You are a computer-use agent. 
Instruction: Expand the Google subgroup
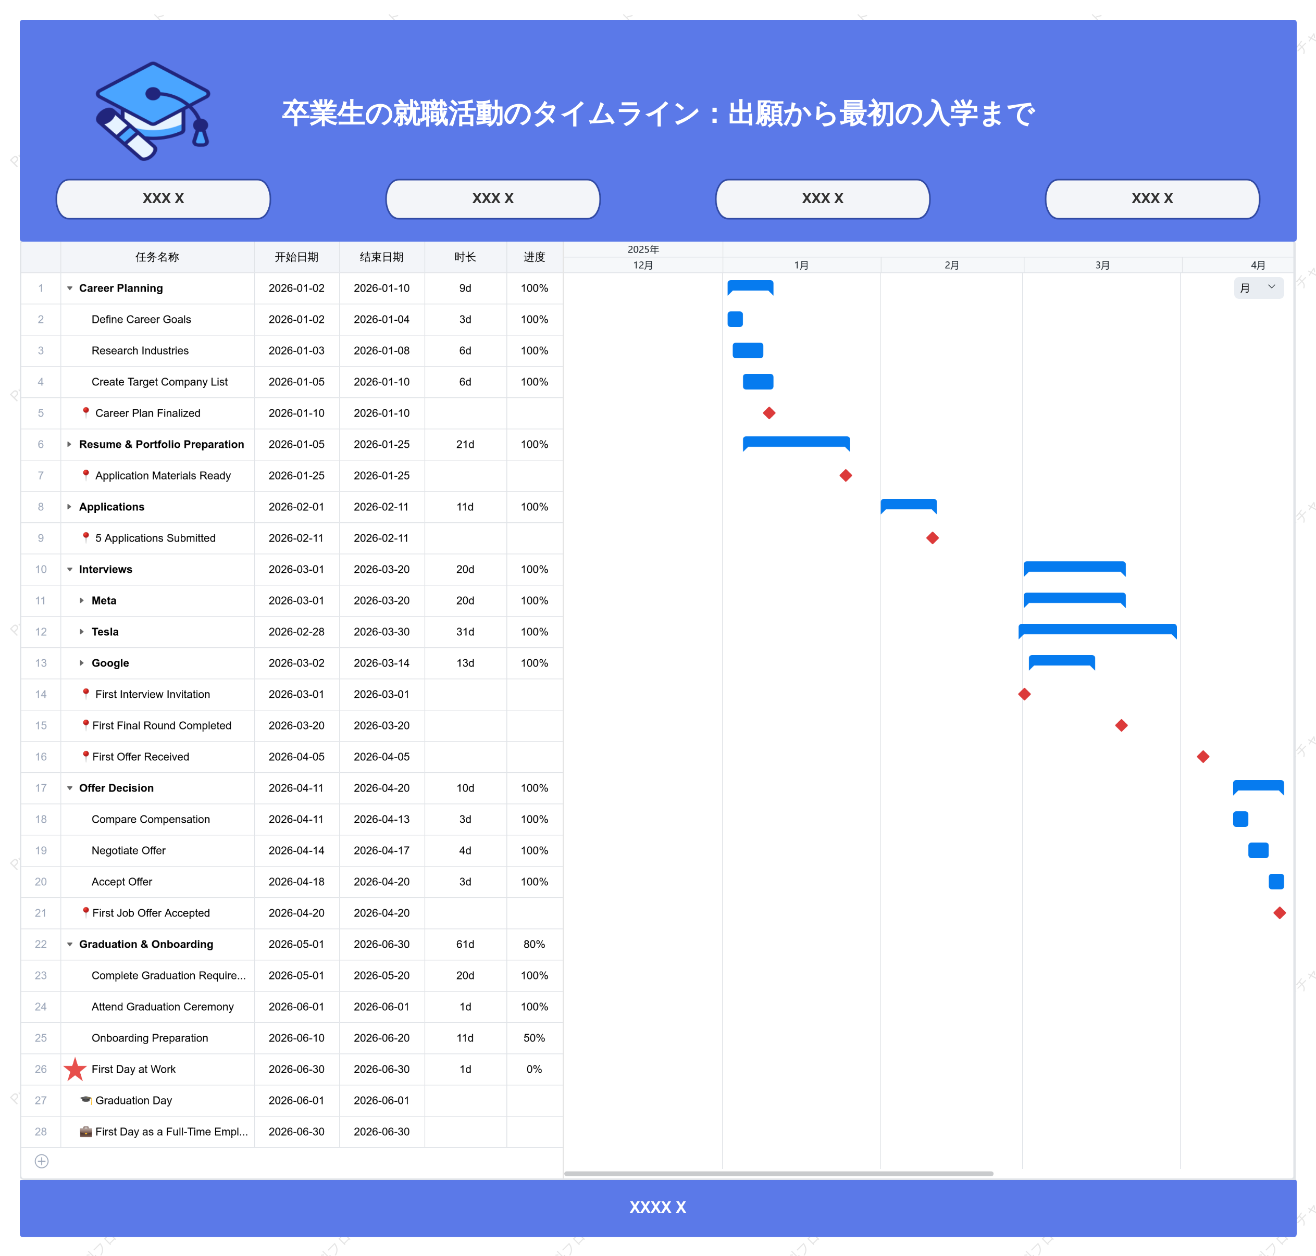click(x=82, y=663)
